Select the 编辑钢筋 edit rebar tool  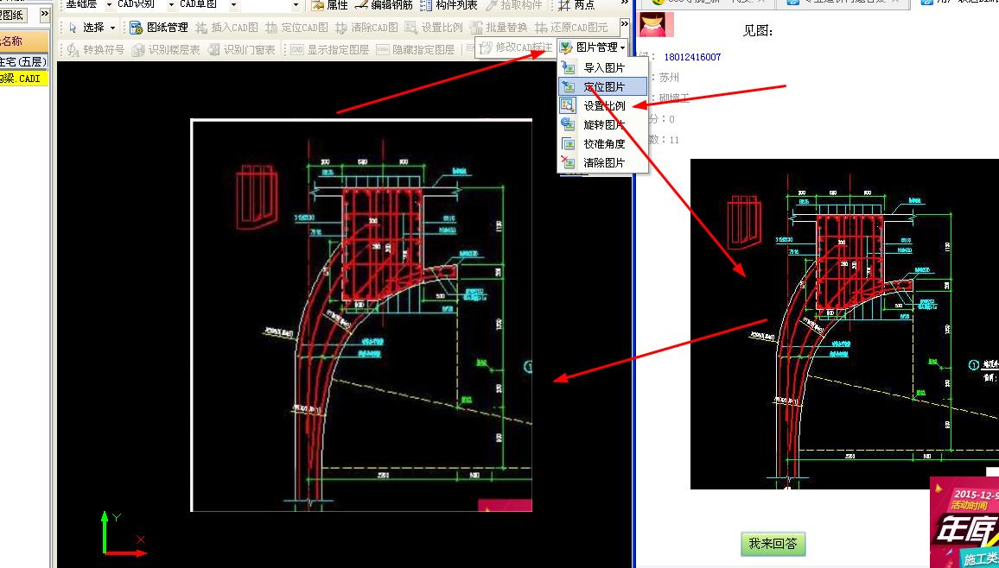tap(385, 5)
